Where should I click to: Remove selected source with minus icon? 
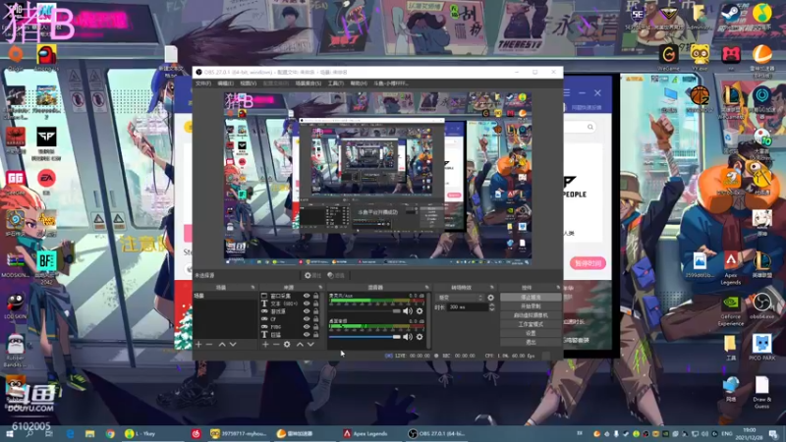(276, 345)
